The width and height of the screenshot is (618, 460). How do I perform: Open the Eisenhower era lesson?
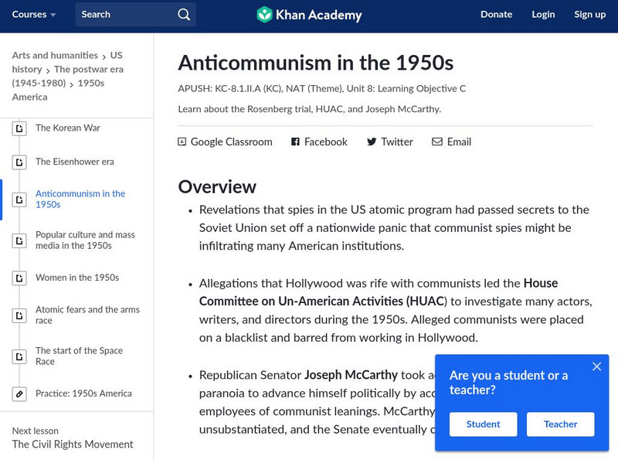[74, 162]
